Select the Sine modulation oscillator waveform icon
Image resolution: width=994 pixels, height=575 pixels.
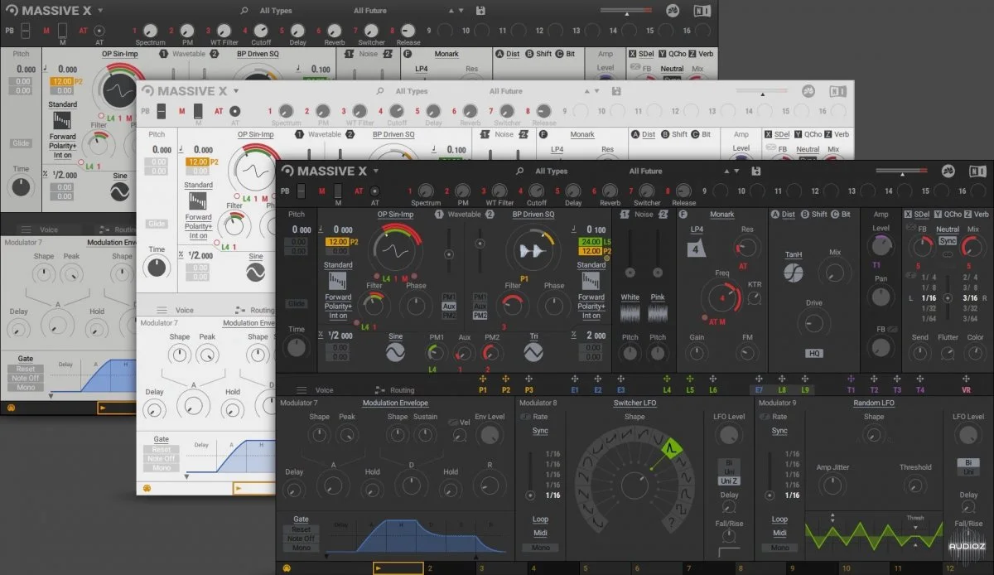click(x=395, y=352)
